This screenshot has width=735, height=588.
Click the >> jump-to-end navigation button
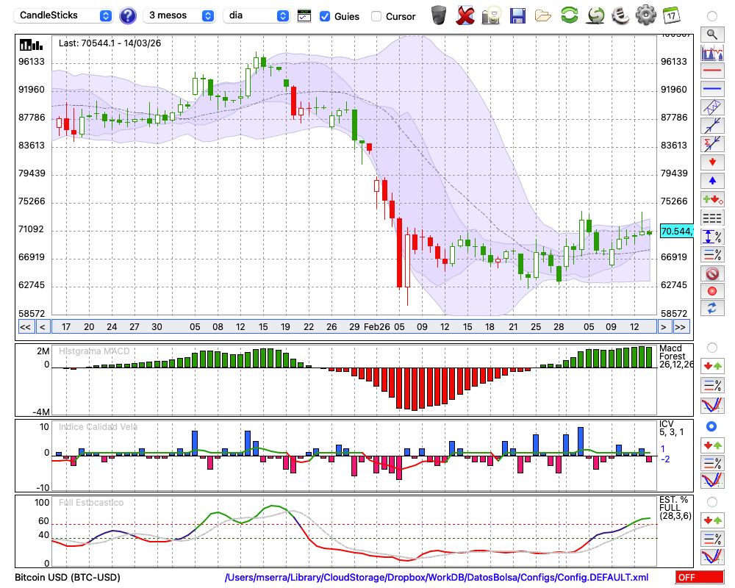click(x=681, y=327)
